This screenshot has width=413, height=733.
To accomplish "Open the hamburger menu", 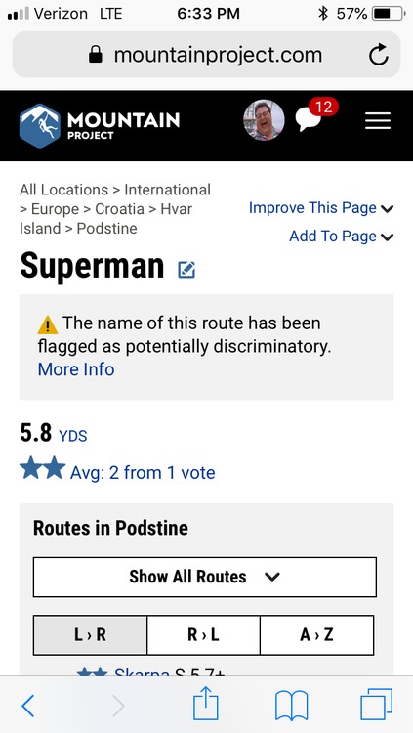I will 378,121.
